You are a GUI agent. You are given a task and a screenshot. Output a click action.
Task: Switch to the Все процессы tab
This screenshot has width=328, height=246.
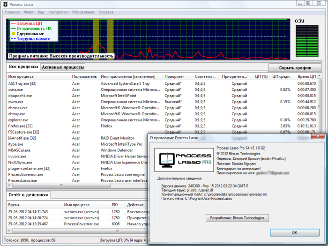23,67
